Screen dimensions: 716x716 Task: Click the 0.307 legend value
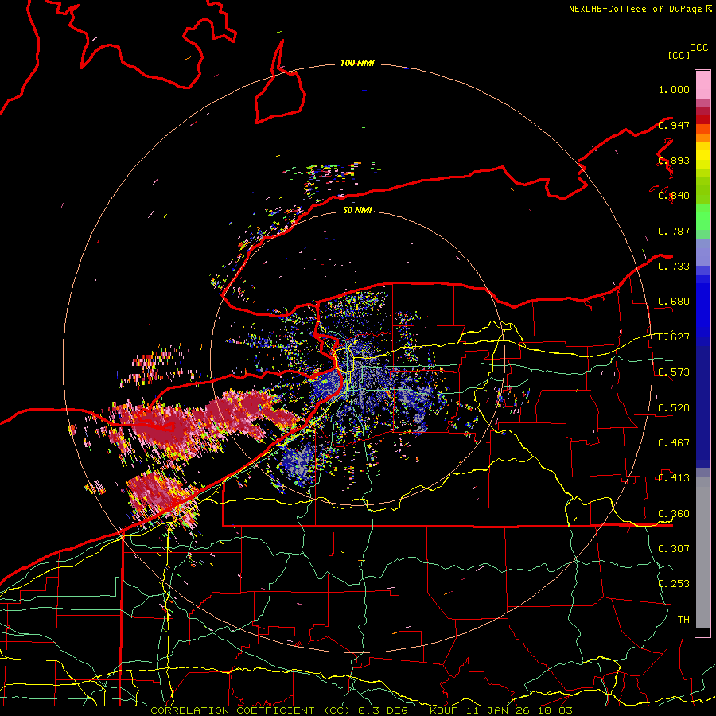tap(674, 548)
